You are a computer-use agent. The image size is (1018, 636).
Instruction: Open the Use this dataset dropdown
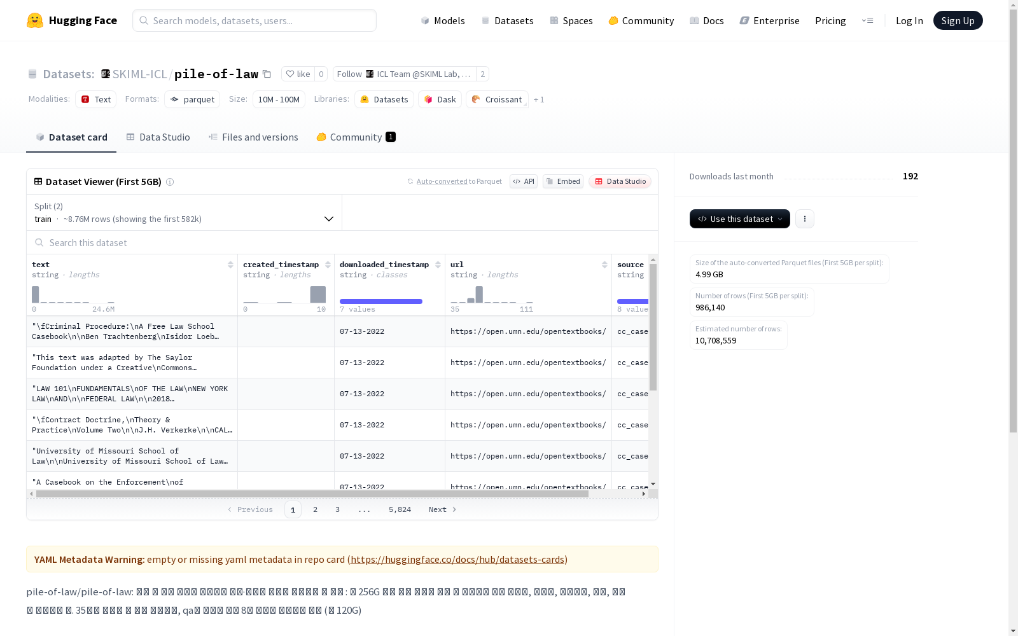[740, 219]
